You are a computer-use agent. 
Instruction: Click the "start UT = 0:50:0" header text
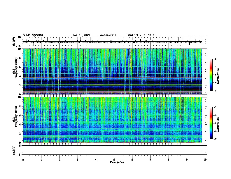click(141, 35)
